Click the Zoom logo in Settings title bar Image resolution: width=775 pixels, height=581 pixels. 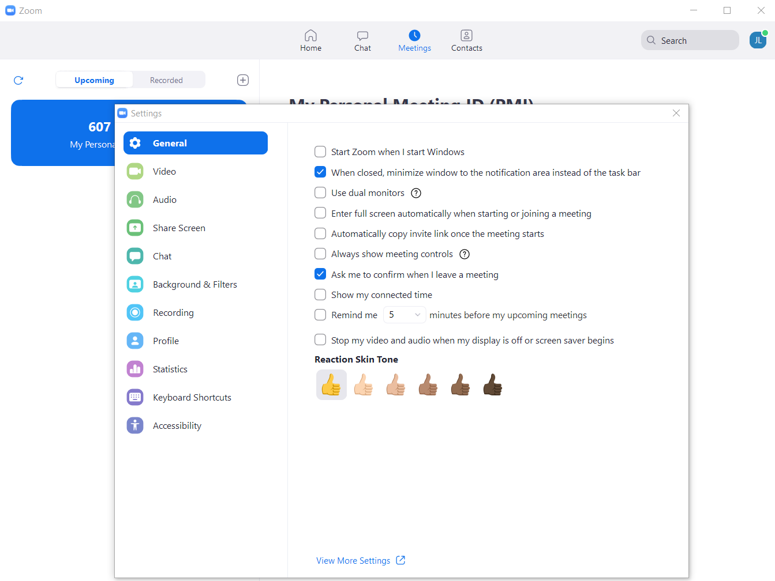[x=122, y=113]
